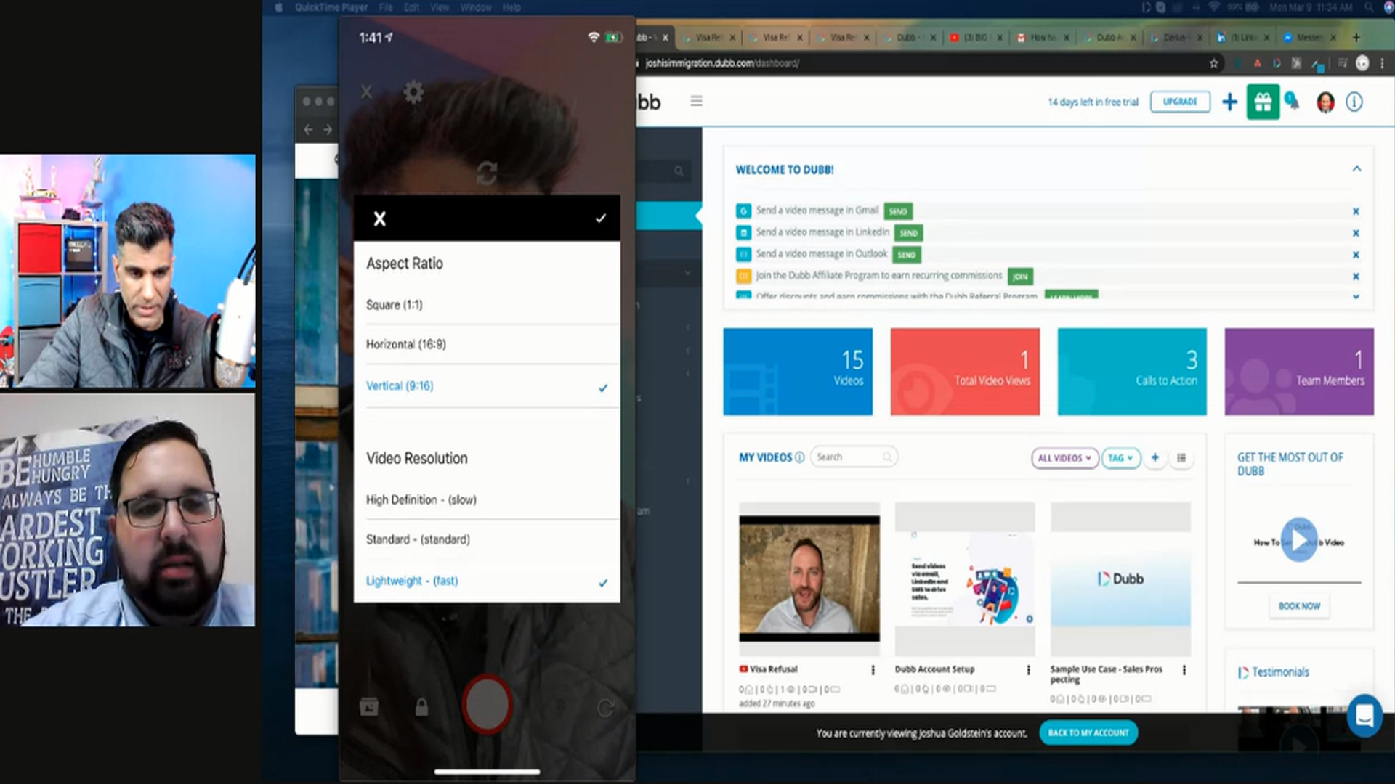The height and width of the screenshot is (784, 1395).
Task: Click SEND next to Outlook video message
Action: tap(906, 255)
